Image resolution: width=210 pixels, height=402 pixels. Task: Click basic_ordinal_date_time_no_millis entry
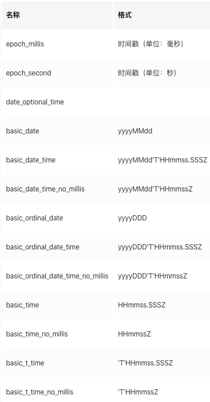57,276
